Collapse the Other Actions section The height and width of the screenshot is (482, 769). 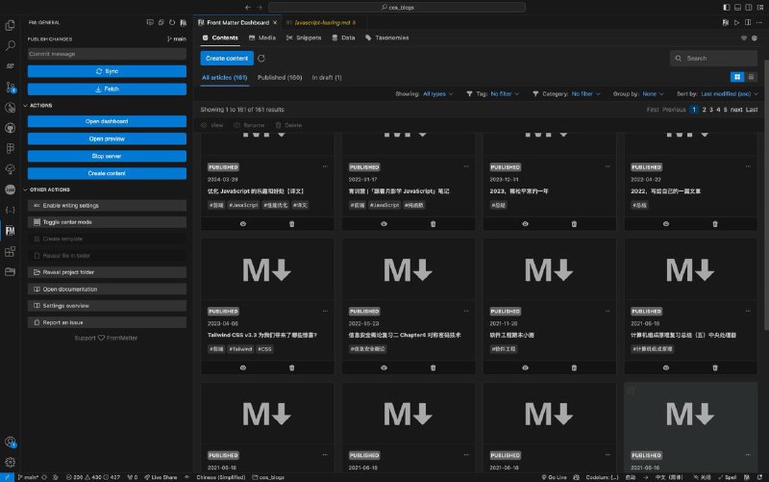coord(50,190)
